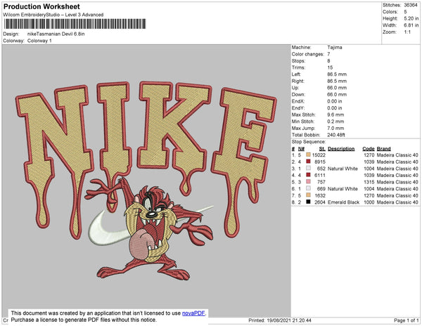This screenshot has height=326, width=422.
Task: Click the 'N#' column header
Action: click(x=301, y=149)
